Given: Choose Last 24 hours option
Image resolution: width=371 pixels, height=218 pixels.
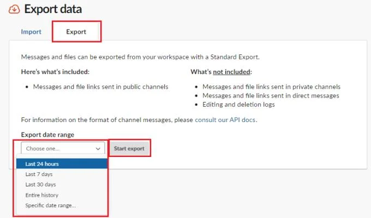Looking at the screenshot, I should [x=62, y=163].
